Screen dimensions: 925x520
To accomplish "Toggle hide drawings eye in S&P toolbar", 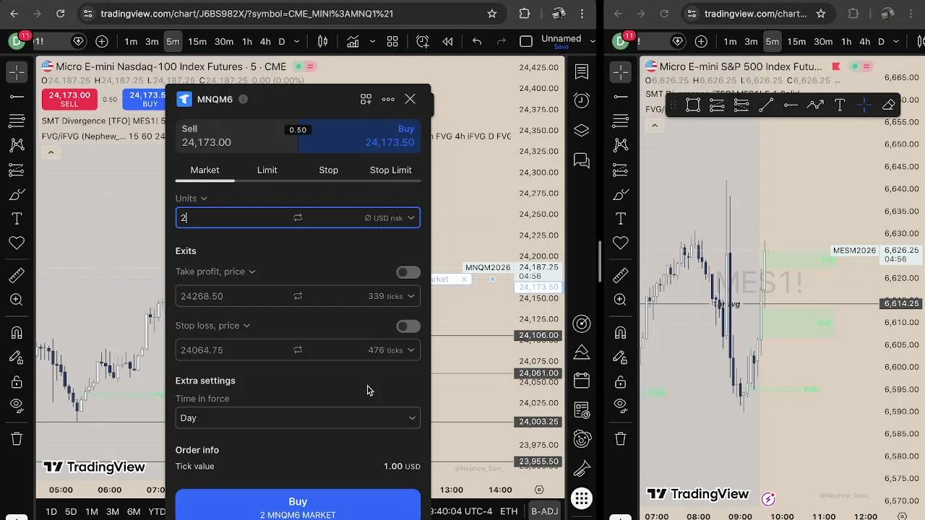I will [x=621, y=407].
